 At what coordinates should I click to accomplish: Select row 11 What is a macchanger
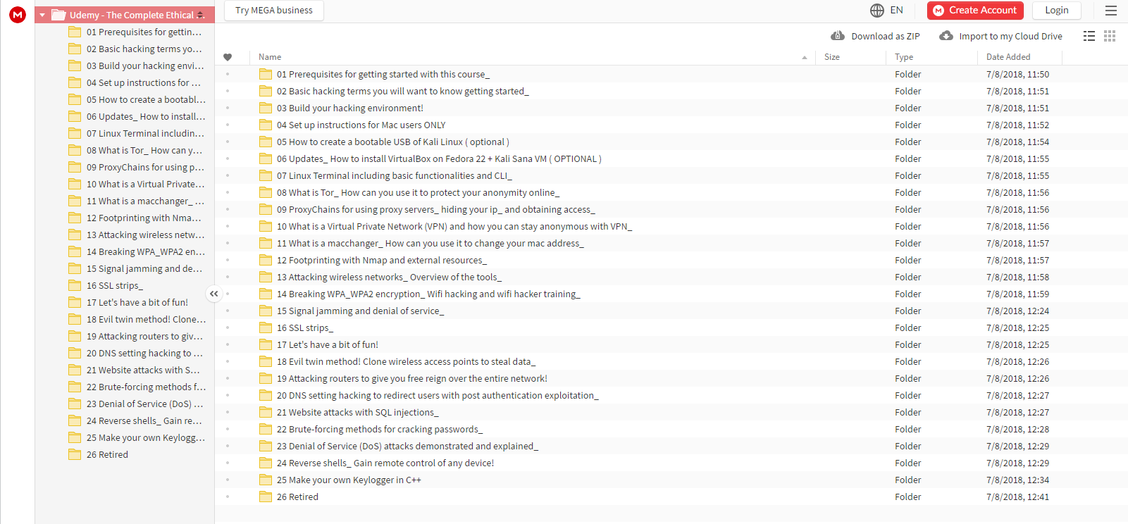tap(671, 243)
